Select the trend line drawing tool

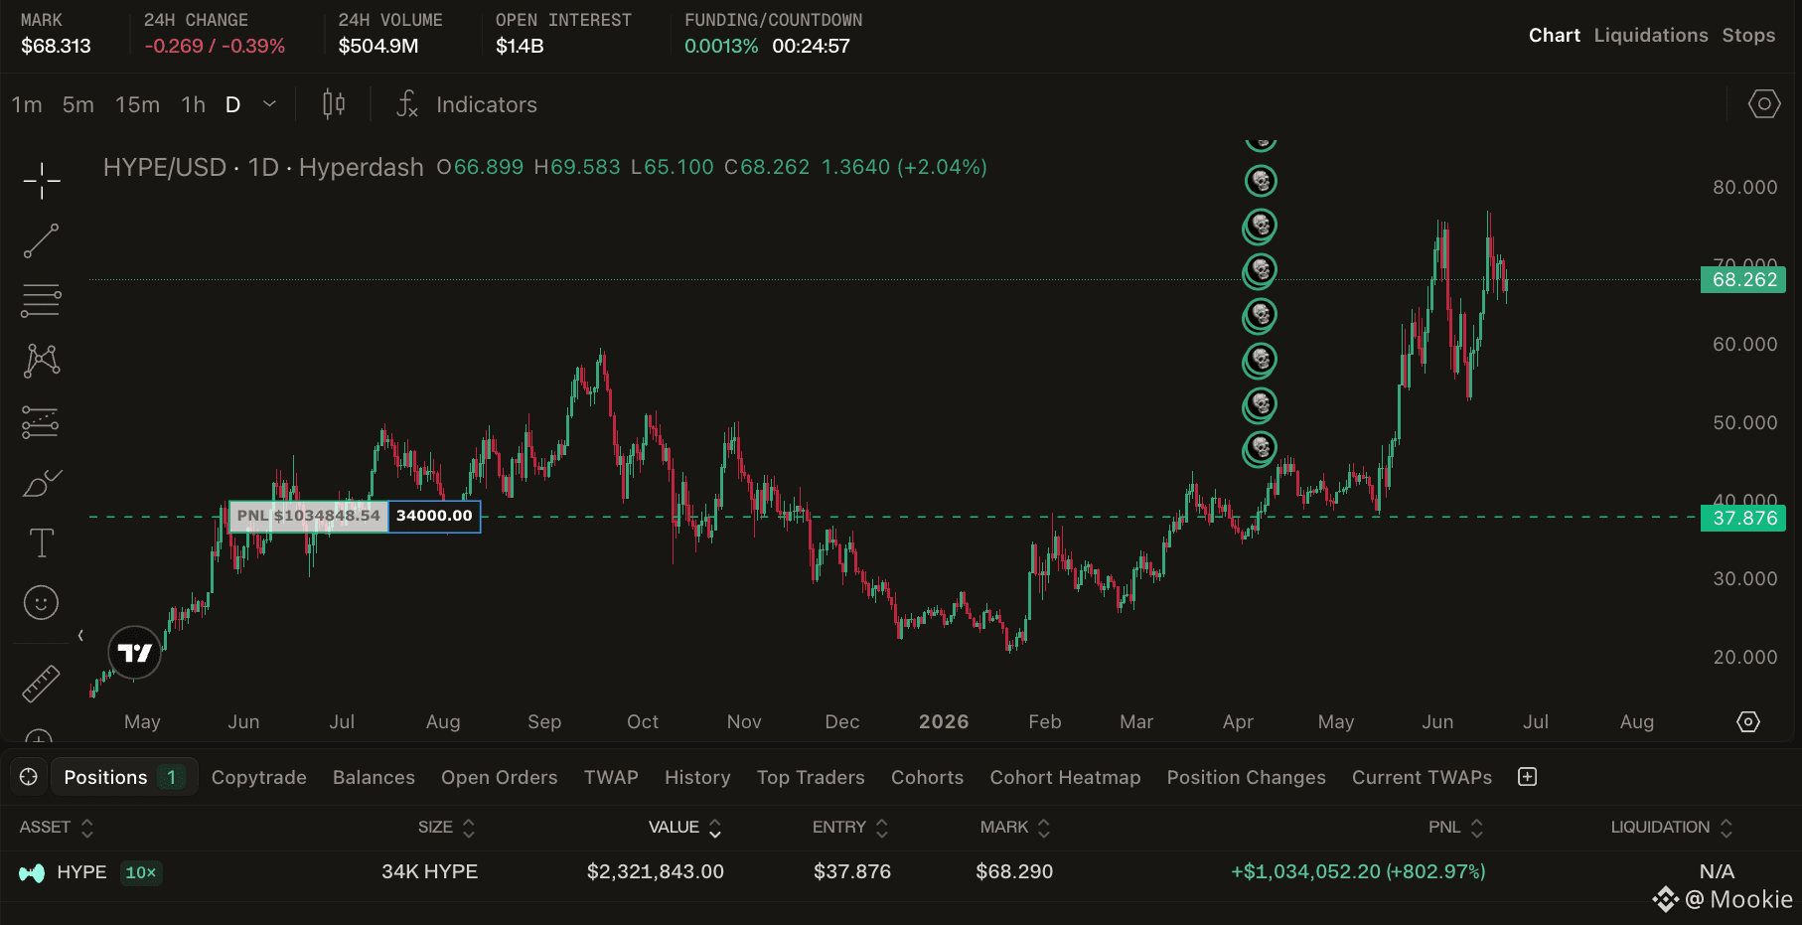[42, 240]
